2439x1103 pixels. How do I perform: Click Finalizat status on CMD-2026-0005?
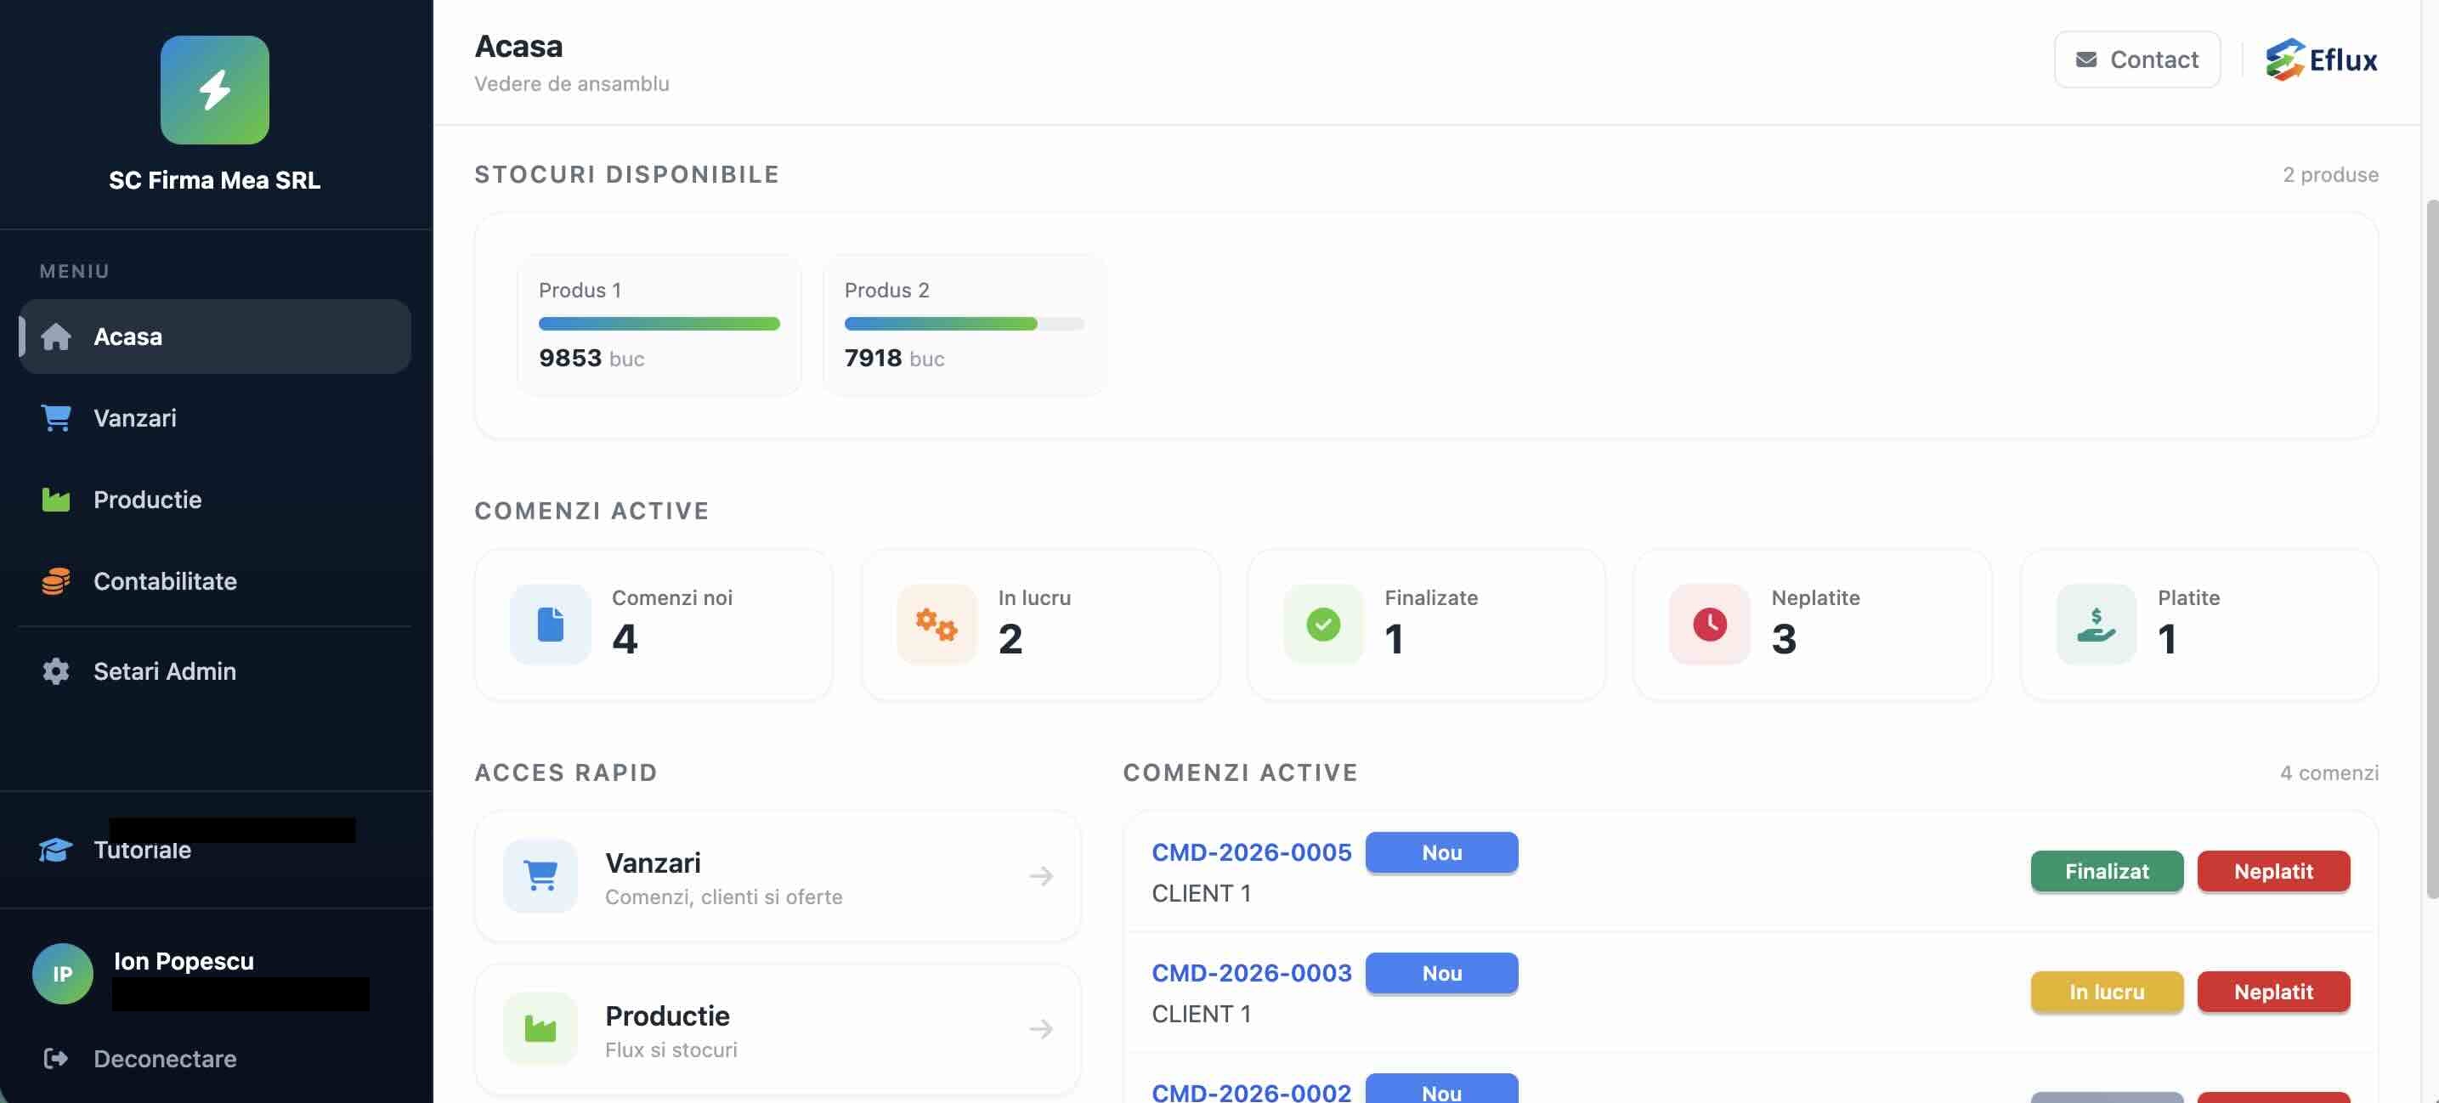(2107, 871)
